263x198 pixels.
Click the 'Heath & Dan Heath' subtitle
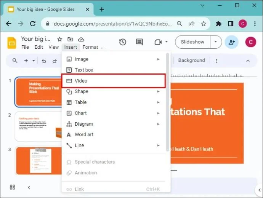tap(192, 149)
